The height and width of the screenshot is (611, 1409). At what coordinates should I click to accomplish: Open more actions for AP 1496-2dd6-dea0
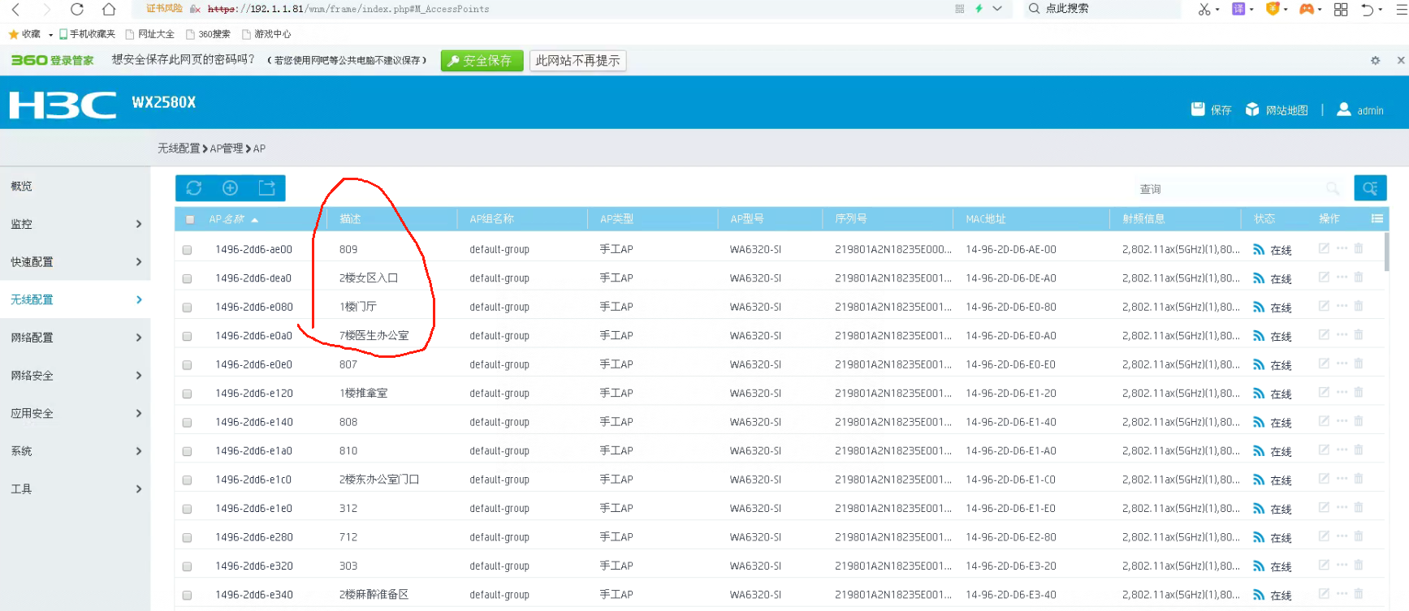(1342, 278)
